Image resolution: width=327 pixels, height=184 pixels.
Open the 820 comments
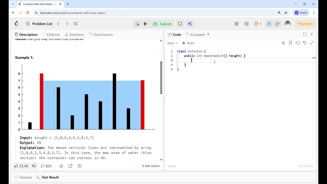tap(46, 166)
